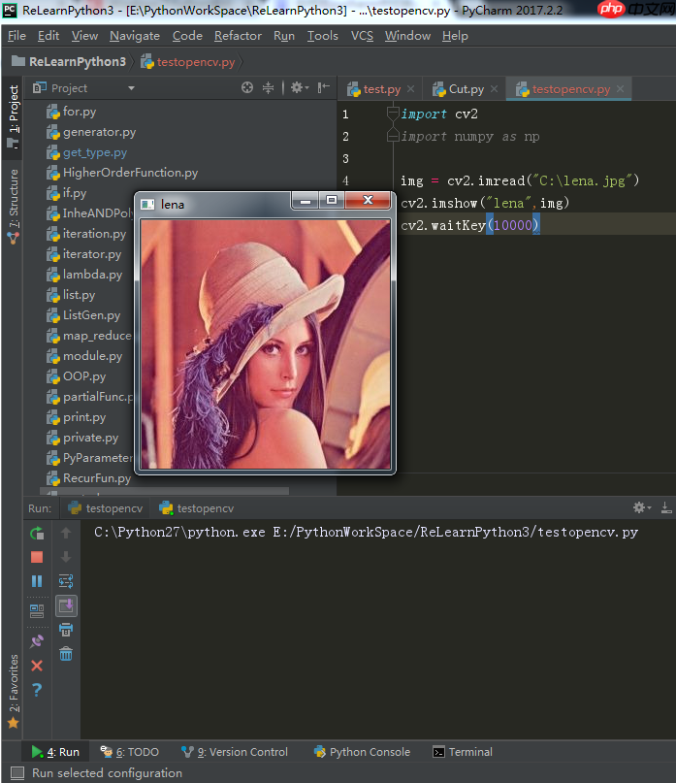This screenshot has width=676, height=783.
Task: Open the Terminal tool window
Action: click(x=463, y=752)
